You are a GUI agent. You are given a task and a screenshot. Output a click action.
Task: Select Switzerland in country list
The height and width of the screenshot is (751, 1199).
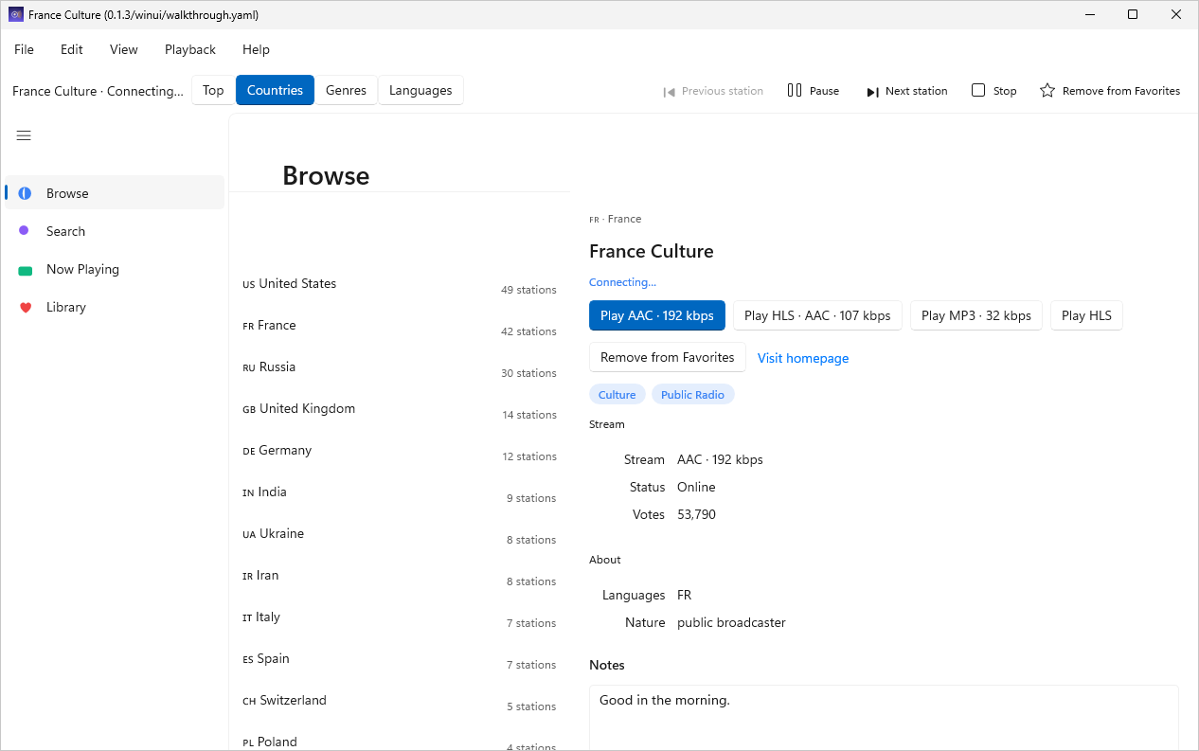[x=400, y=700]
